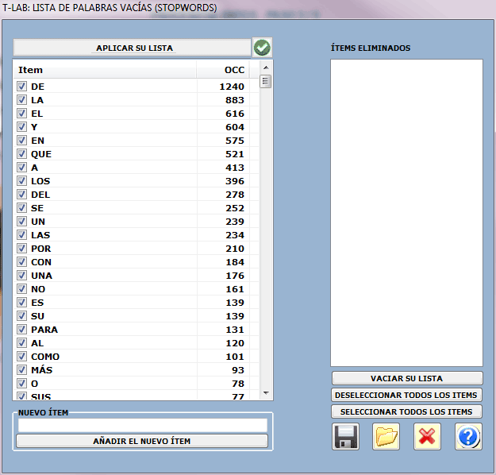
Task: Select the occurrence value 239
Action: (235, 222)
